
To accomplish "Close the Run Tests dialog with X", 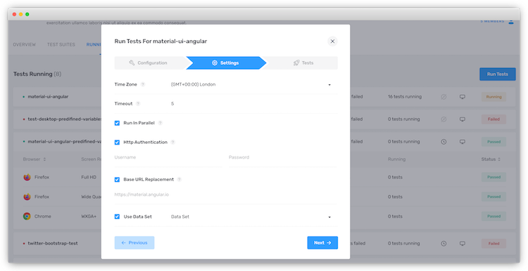I will (332, 41).
